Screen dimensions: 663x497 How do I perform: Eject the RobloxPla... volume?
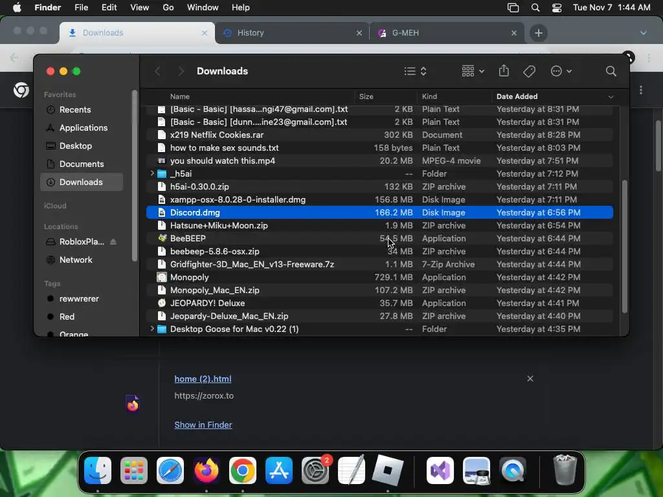(x=113, y=242)
